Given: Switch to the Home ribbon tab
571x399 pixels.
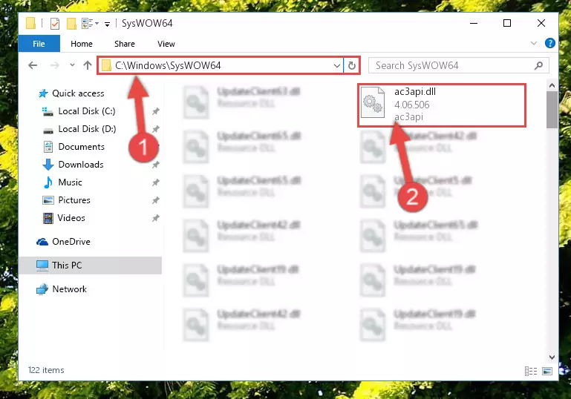Looking at the screenshot, I should pyautogui.click(x=82, y=44).
